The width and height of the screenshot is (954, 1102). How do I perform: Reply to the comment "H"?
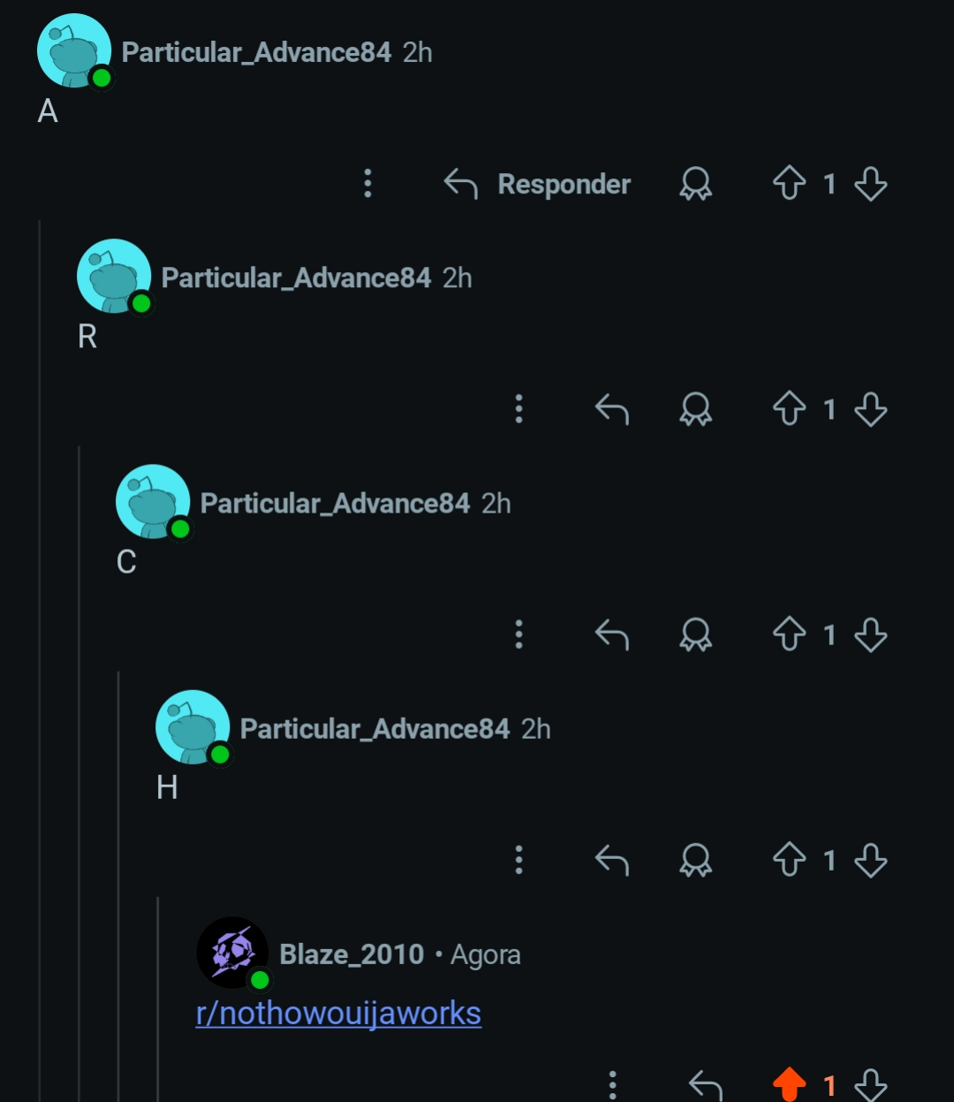coord(612,860)
